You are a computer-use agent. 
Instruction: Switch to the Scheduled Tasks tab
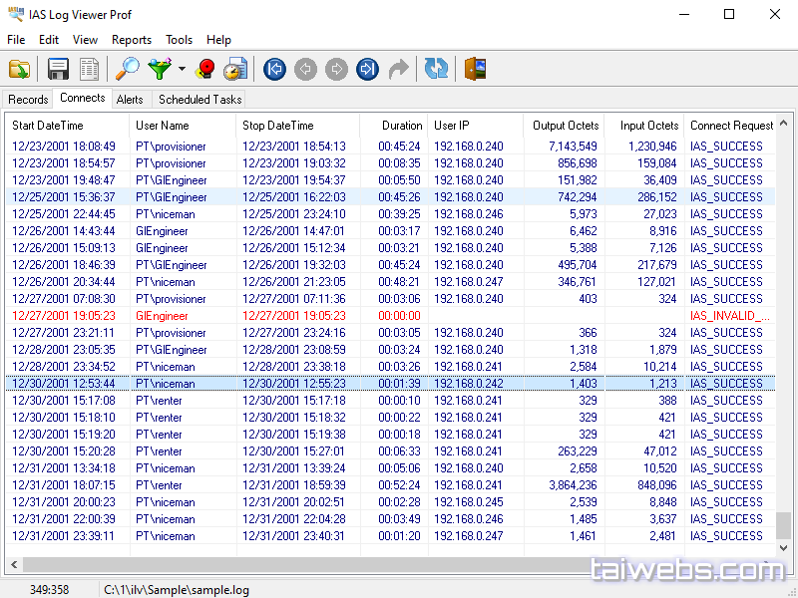199,99
